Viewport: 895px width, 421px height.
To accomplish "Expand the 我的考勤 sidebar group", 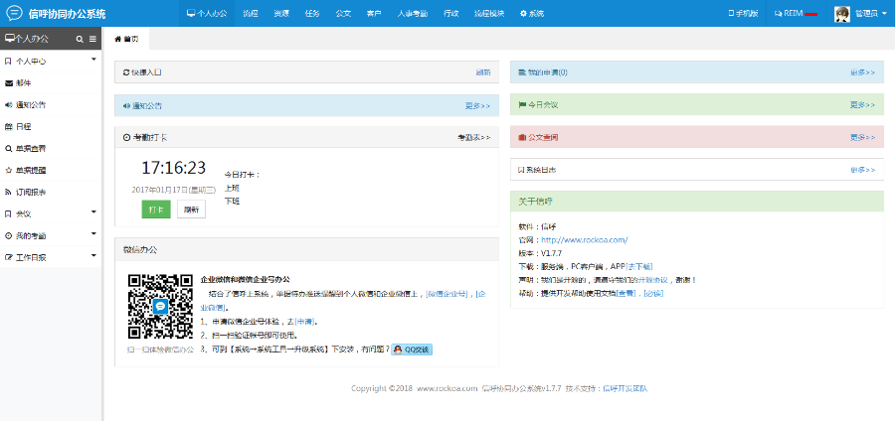I will (x=52, y=236).
